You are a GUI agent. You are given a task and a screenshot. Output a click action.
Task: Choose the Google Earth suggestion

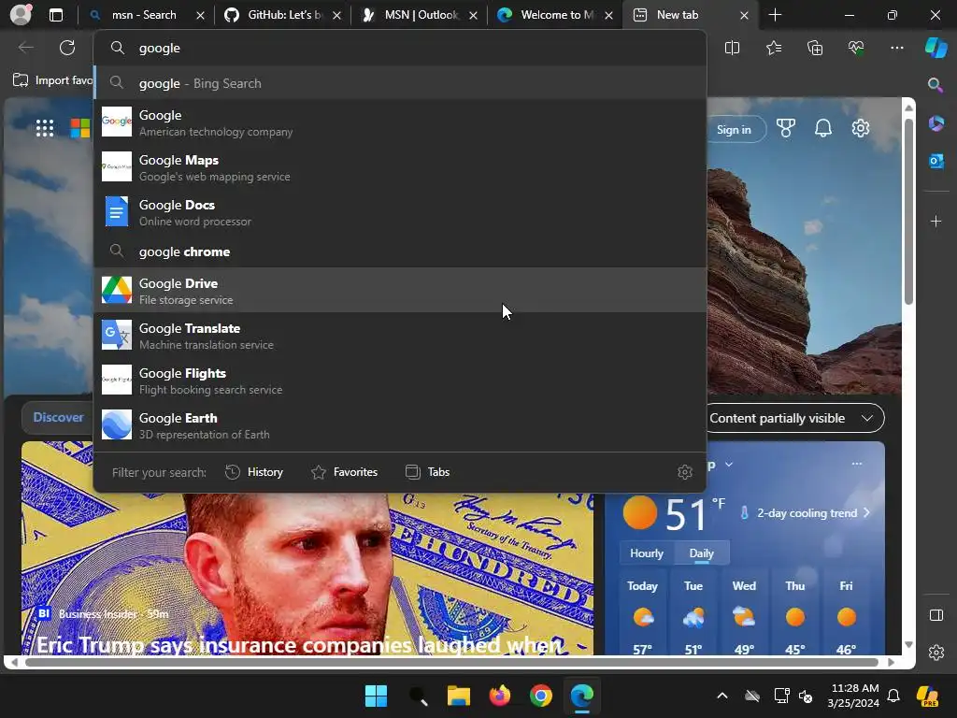tap(400, 425)
